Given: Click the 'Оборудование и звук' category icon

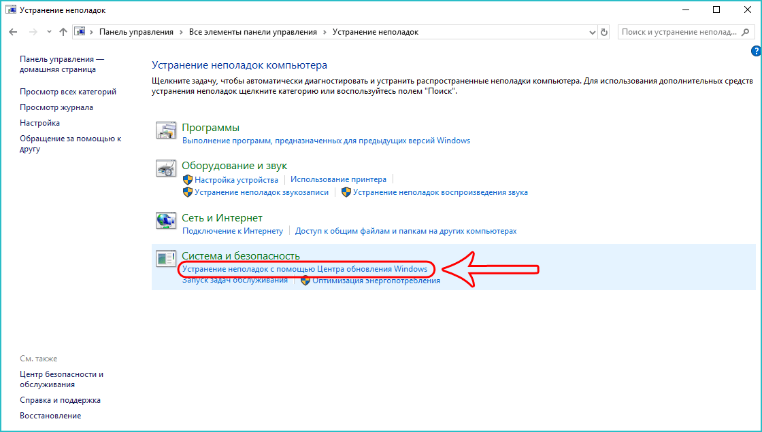Looking at the screenshot, I should [x=166, y=168].
